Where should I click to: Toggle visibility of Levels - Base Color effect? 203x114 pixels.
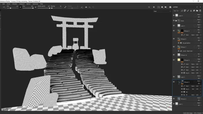[x=179, y=51]
